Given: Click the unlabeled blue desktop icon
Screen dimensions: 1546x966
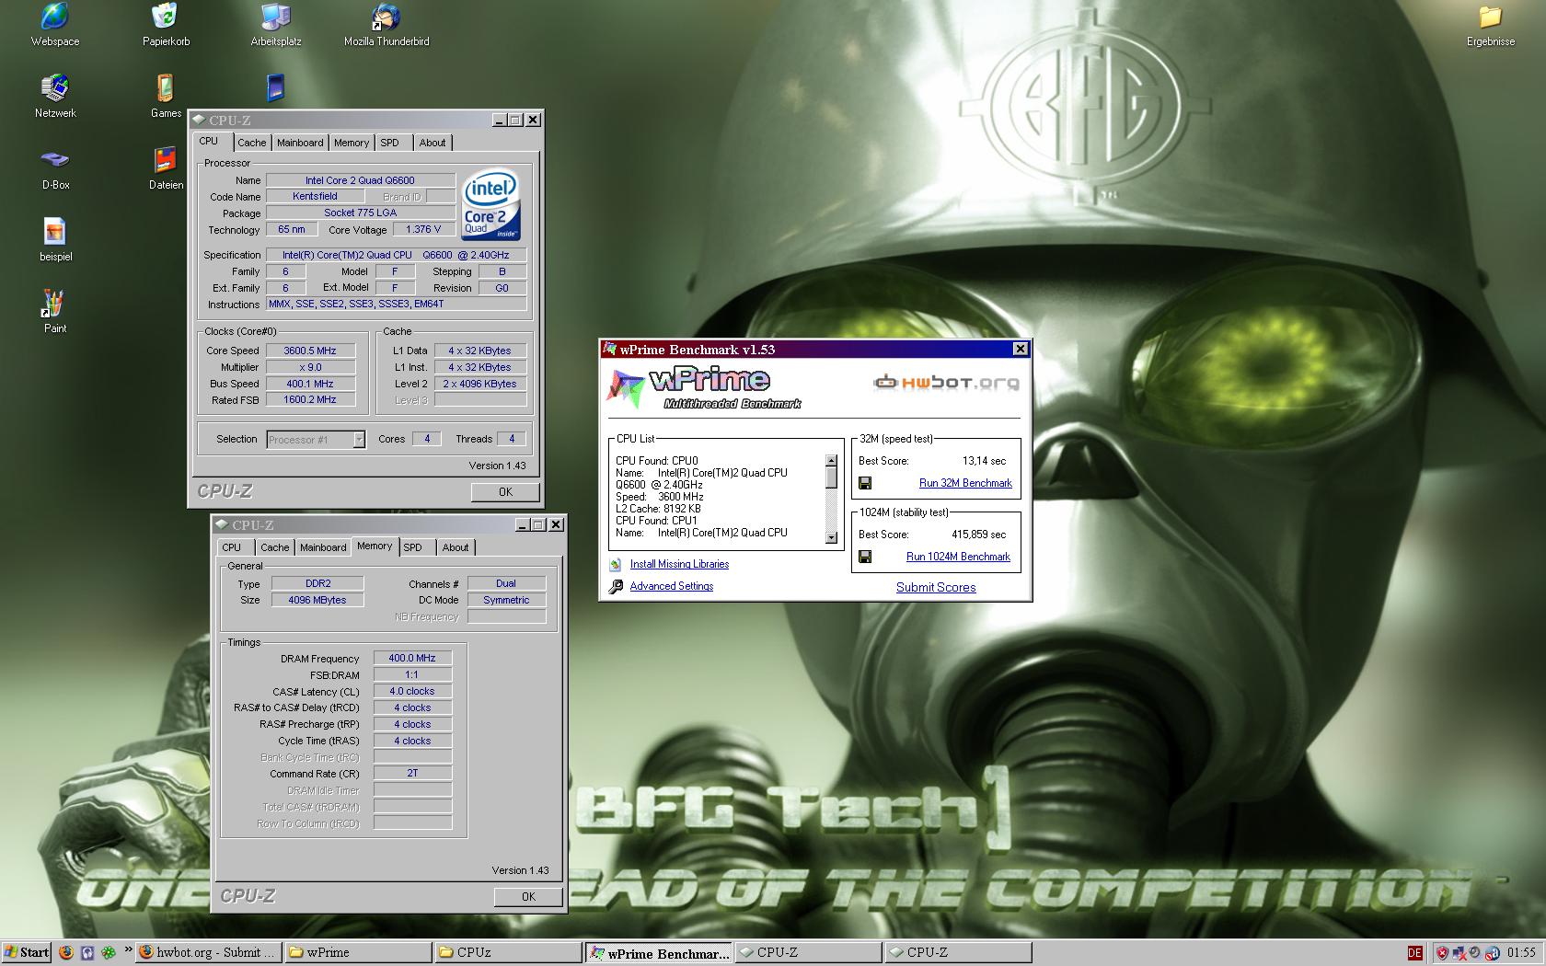Looking at the screenshot, I should (x=275, y=87).
